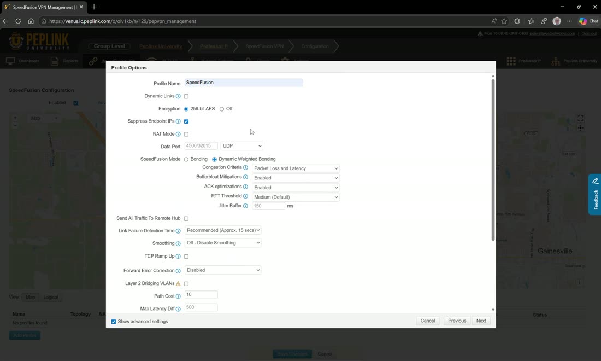Click the Path Cost info icon
Viewport: 601px width, 361px height.
pos(178,296)
